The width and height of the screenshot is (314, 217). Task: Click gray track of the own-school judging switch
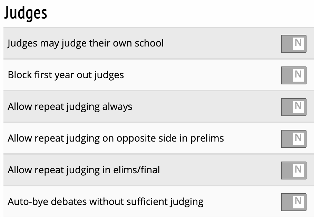tap(287, 43)
